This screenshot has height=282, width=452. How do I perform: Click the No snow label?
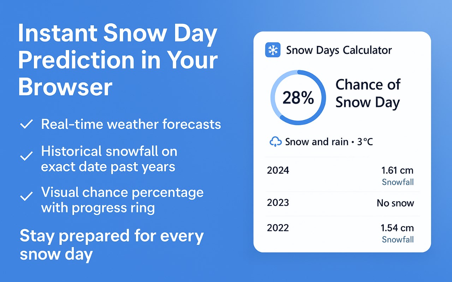tap(395, 203)
